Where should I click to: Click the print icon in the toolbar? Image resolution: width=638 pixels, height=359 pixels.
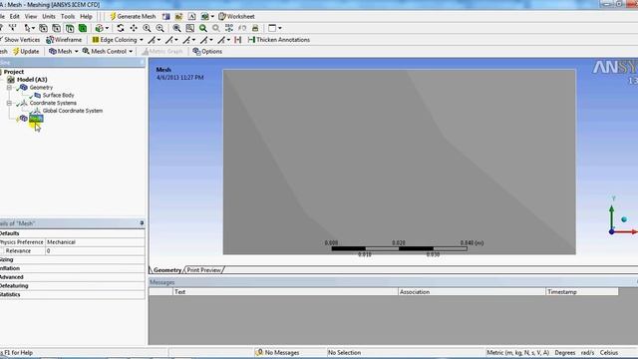255,28
